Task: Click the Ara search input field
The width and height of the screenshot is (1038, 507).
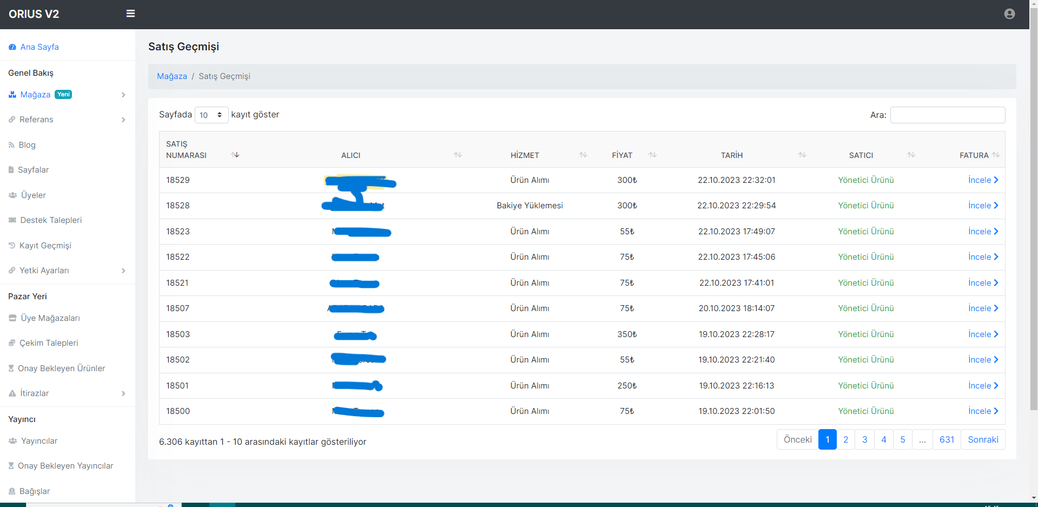Action: pos(948,115)
